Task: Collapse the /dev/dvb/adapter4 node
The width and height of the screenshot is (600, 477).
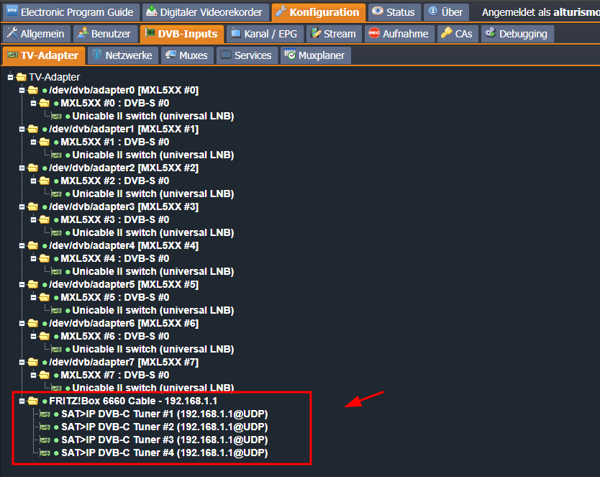Action: (x=22, y=245)
